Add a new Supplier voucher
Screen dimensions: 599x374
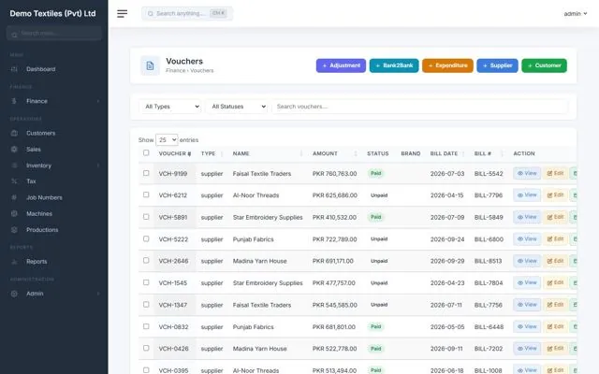[497, 65]
